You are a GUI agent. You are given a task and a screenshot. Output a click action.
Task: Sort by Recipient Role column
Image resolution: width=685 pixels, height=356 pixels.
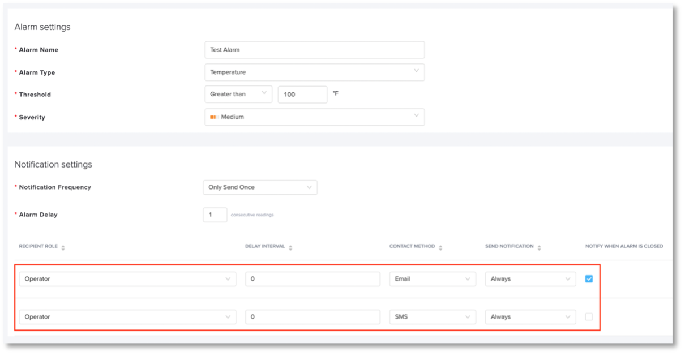63,247
